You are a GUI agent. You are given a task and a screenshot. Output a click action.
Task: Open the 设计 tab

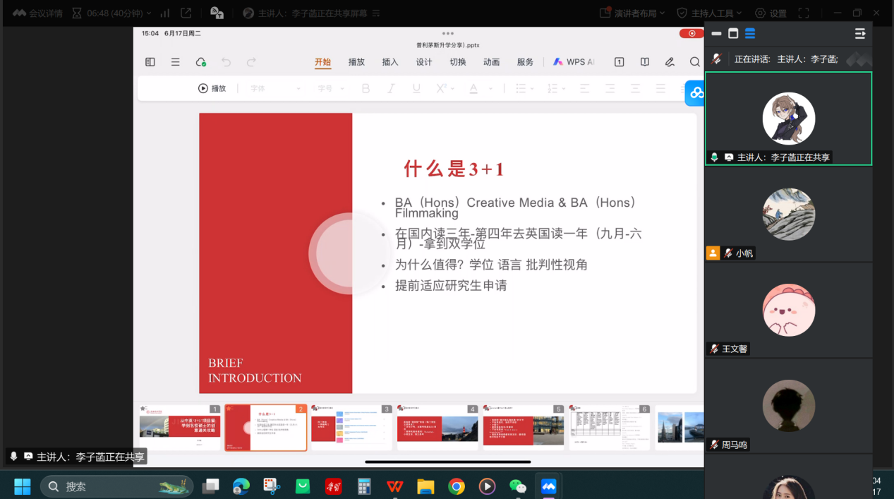click(x=424, y=62)
